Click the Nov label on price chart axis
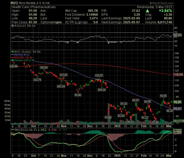This screenshot has width=184, height=158. [64, 126]
